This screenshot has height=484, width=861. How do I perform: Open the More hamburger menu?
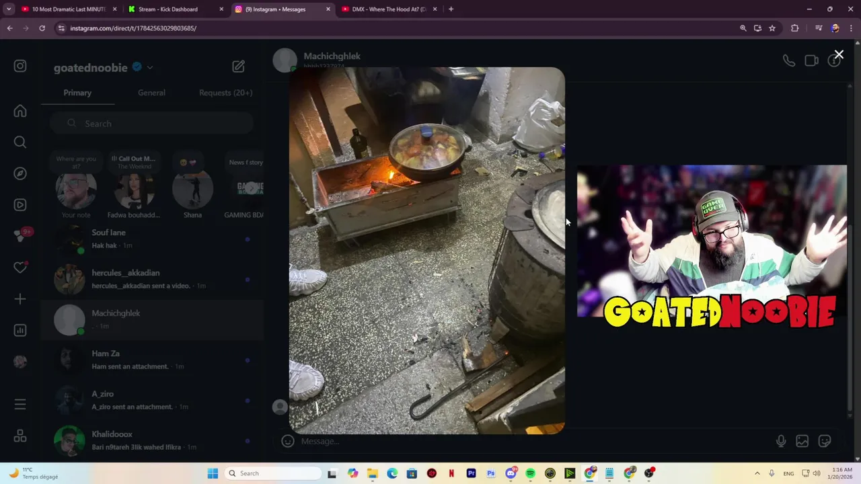pyautogui.click(x=20, y=404)
